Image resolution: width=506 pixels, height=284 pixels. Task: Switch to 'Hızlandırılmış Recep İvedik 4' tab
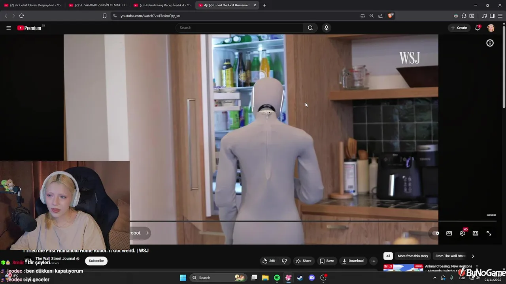162,5
